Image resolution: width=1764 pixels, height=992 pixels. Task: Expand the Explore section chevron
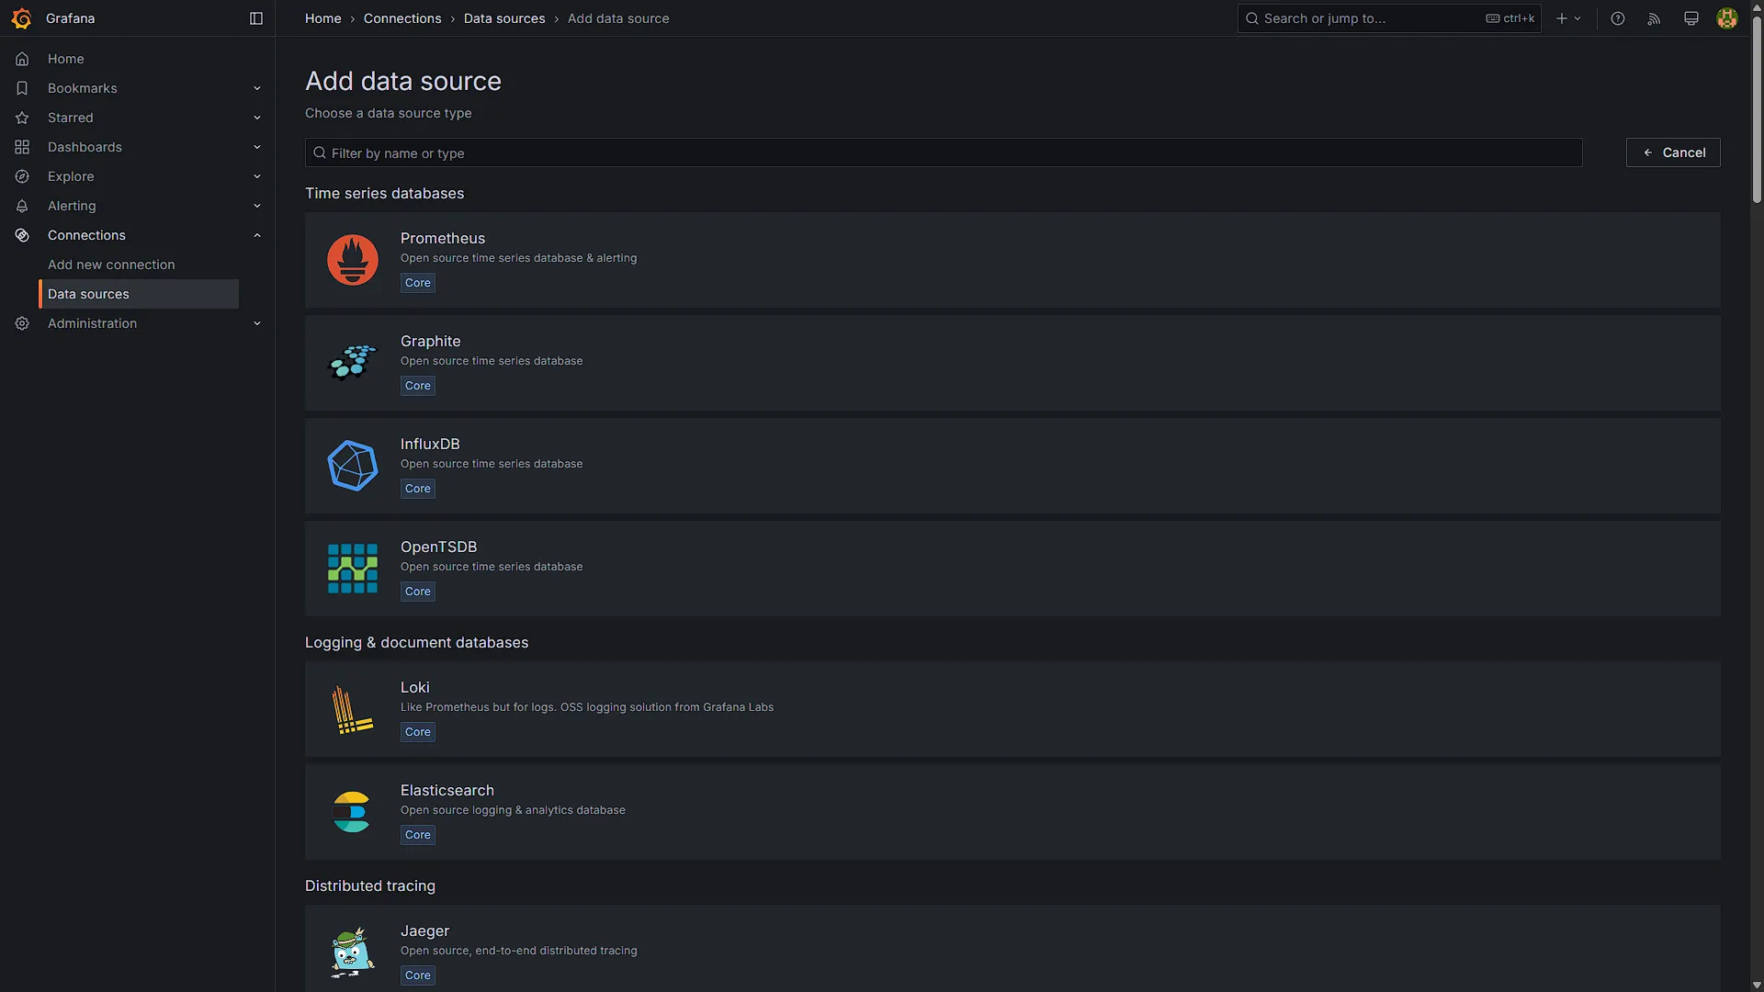tap(257, 176)
